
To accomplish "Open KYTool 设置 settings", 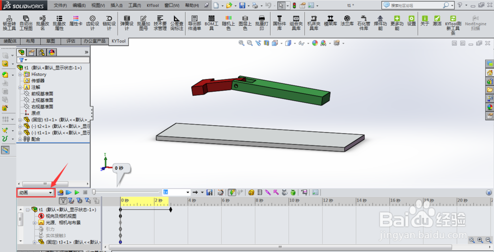I will 412,20.
